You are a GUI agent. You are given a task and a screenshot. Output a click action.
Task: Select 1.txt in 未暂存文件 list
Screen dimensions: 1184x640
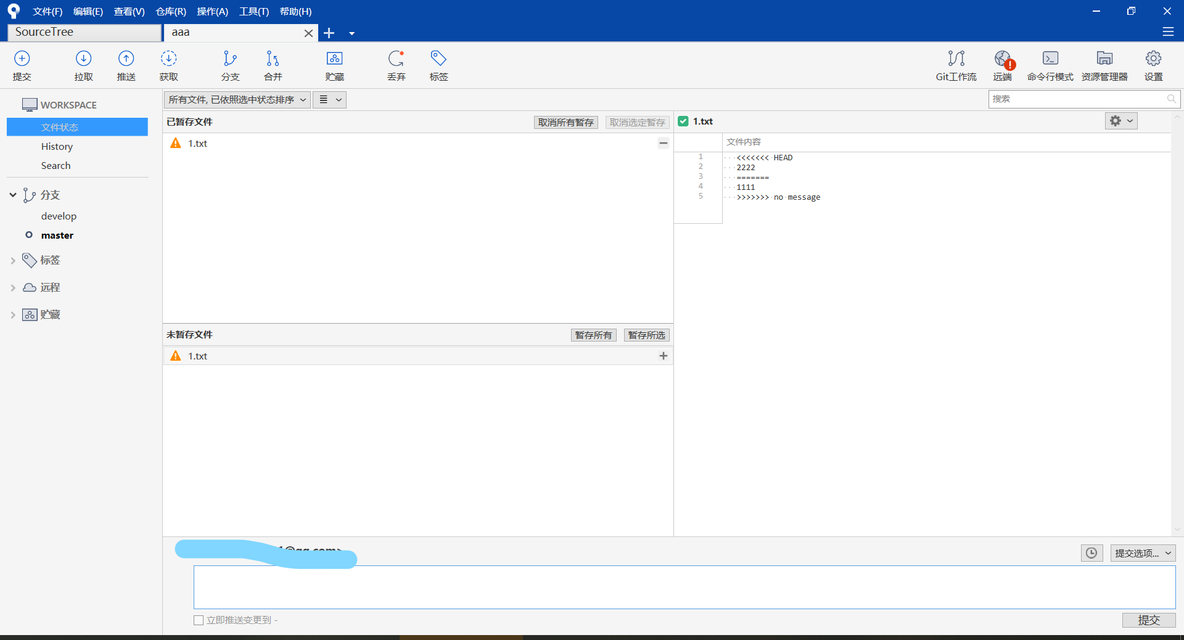tap(417, 356)
